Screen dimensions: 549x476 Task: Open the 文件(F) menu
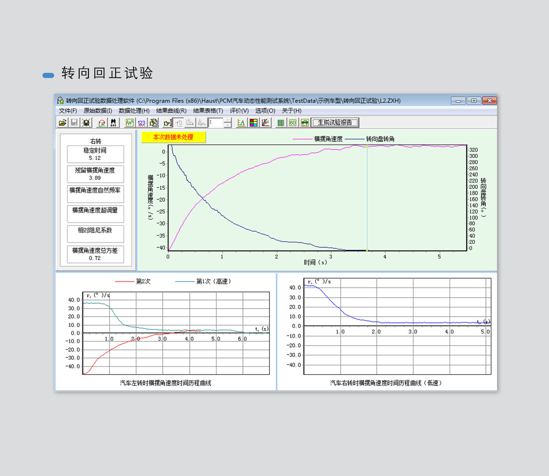coord(68,111)
